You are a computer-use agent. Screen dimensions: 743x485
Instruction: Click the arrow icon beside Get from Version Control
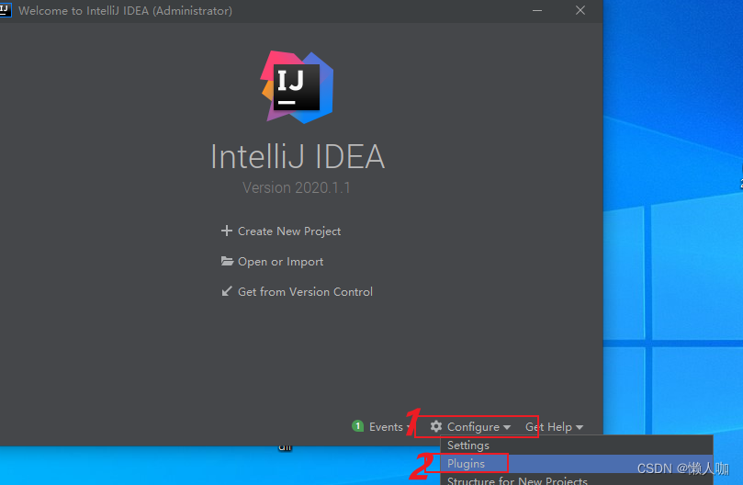point(227,291)
